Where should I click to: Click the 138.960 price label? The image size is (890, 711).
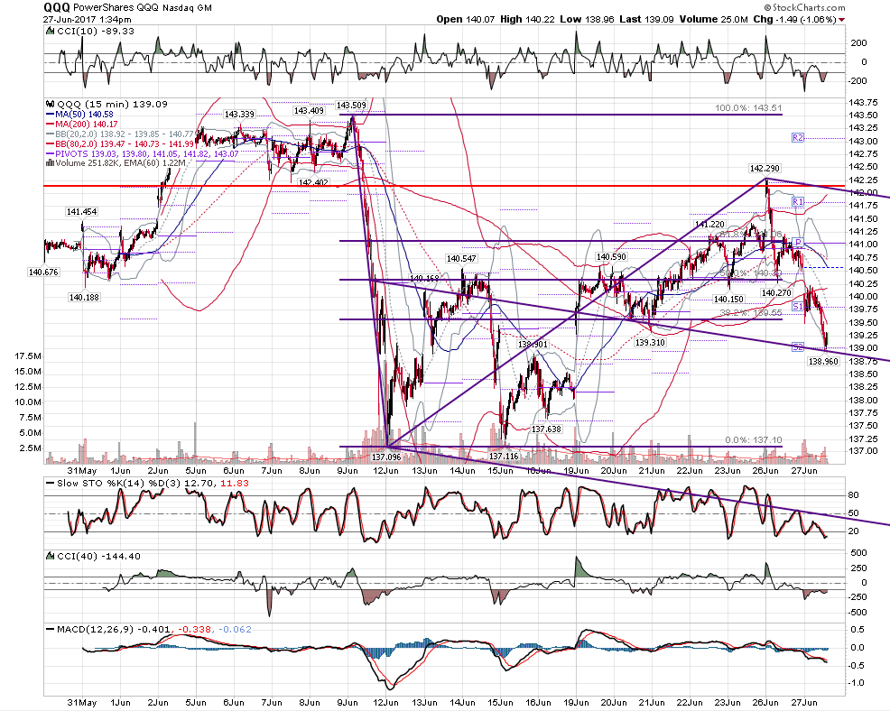click(823, 362)
